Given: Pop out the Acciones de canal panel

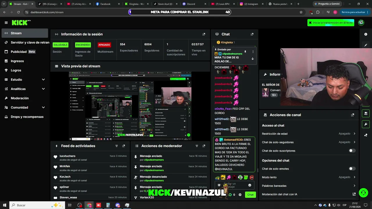Looking at the screenshot, I should click(353, 115).
